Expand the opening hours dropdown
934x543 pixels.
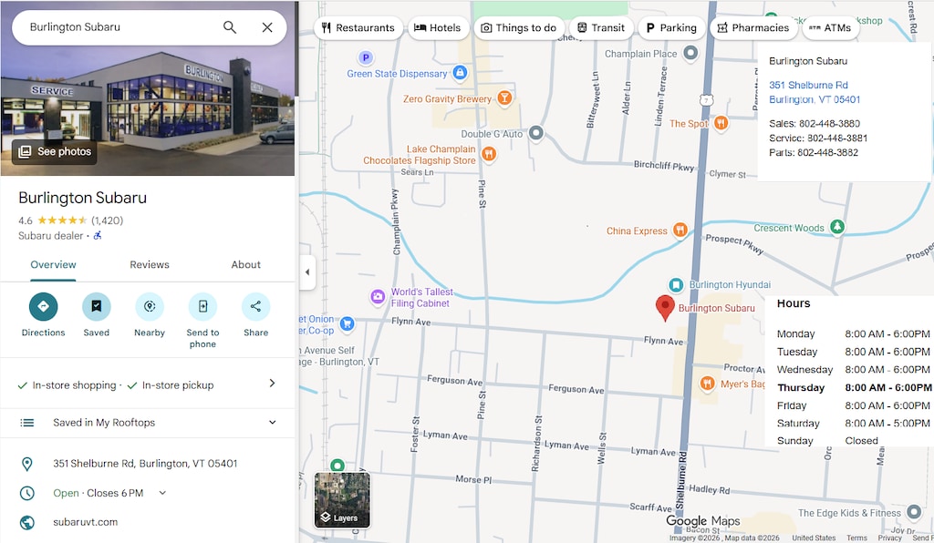pyautogui.click(x=163, y=493)
